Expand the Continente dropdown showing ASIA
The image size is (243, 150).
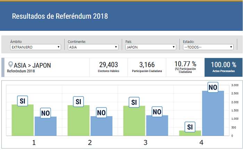[93, 47]
